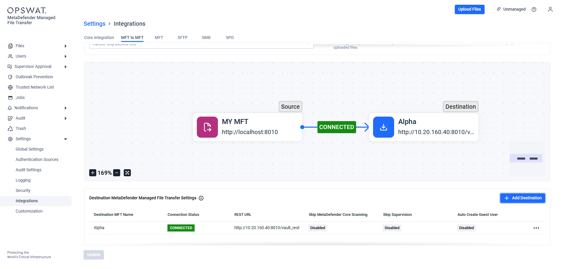Click the Jobs sidebar icon
The width and height of the screenshot is (567, 269).
pyautogui.click(x=10, y=98)
